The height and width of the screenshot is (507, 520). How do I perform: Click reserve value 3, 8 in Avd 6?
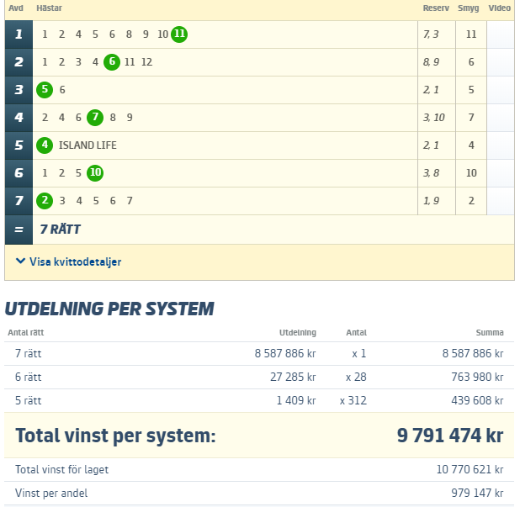[x=431, y=173]
